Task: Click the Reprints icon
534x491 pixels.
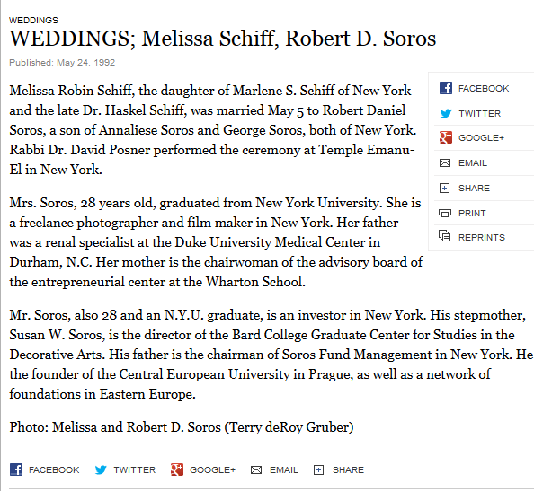Action: (x=444, y=236)
